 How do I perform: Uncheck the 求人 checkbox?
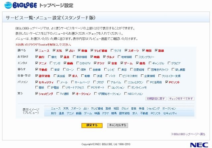[70, 76]
